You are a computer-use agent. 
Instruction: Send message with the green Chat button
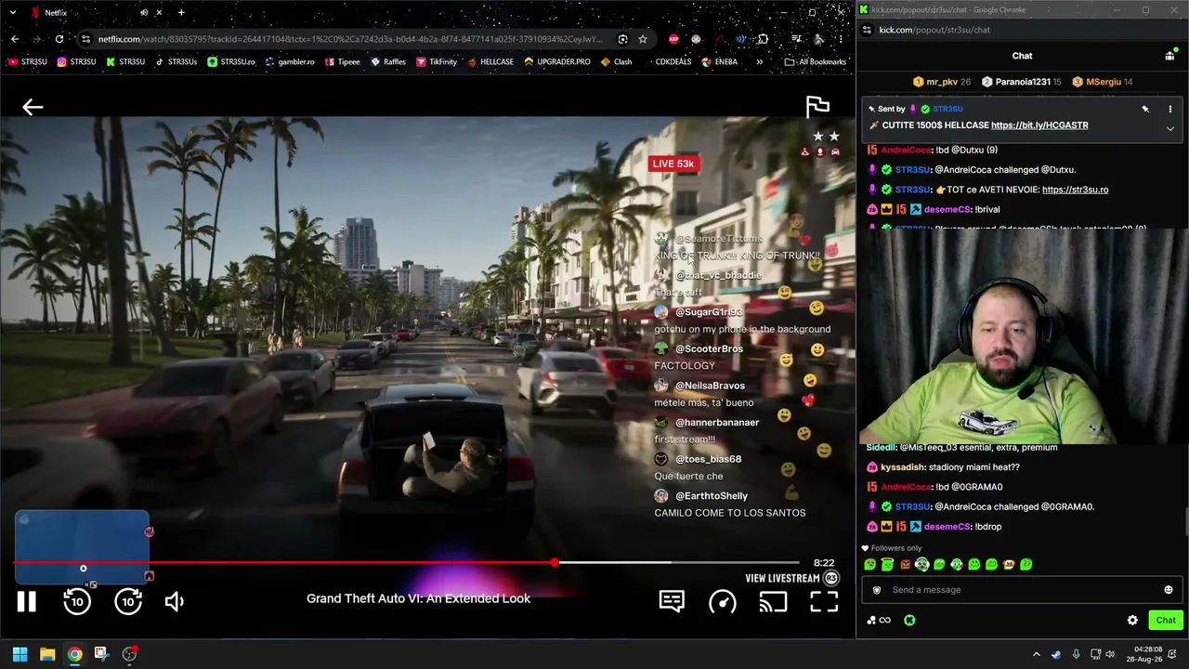1165,621
